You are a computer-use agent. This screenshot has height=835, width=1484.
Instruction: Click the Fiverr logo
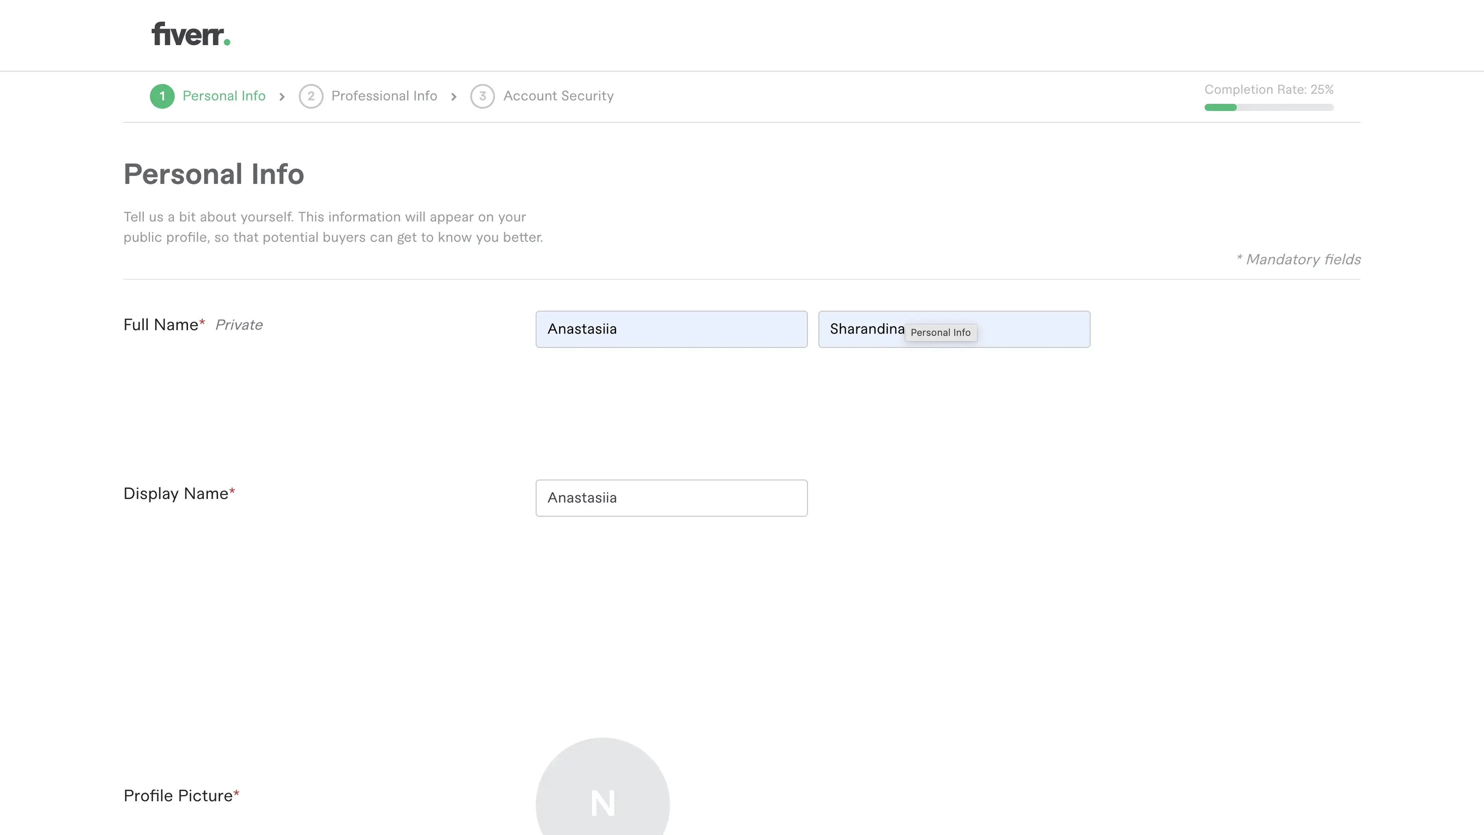coord(190,34)
